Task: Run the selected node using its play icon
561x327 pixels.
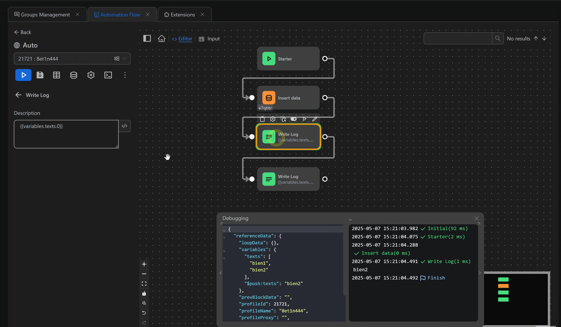Action: coord(304,119)
